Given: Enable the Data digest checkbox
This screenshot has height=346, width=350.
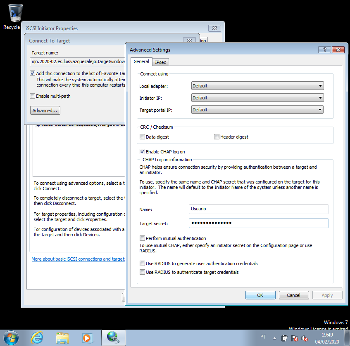Looking at the screenshot, I should pyautogui.click(x=143, y=137).
